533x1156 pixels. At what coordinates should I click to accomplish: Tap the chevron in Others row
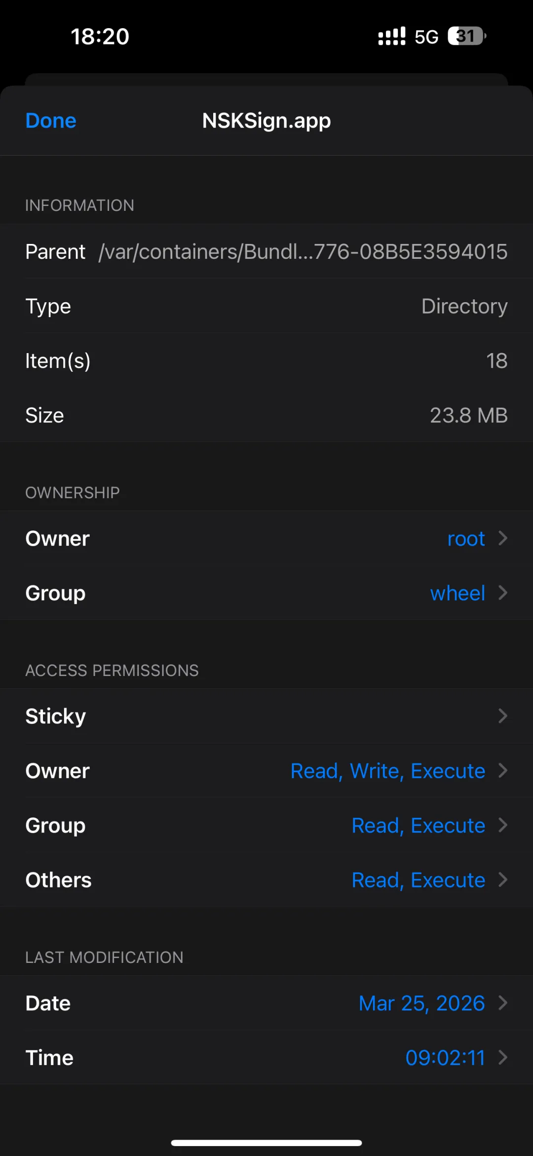(503, 880)
